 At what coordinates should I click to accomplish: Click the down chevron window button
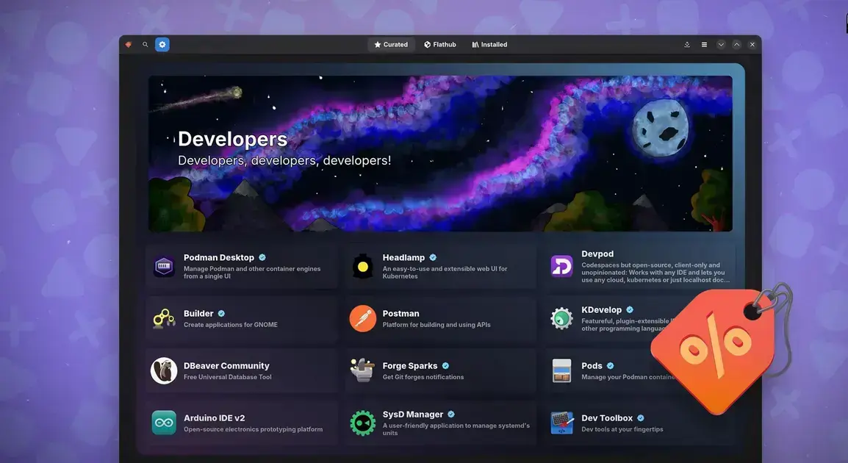(721, 44)
